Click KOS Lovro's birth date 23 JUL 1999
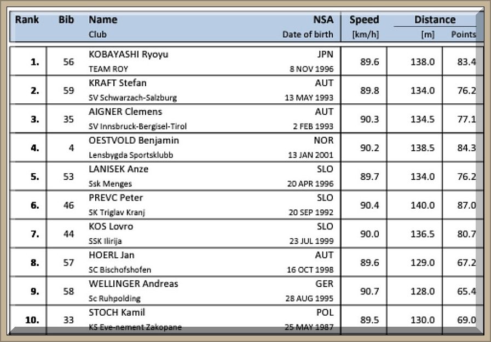Image resolution: width=491 pixels, height=342 pixels. [x=311, y=241]
